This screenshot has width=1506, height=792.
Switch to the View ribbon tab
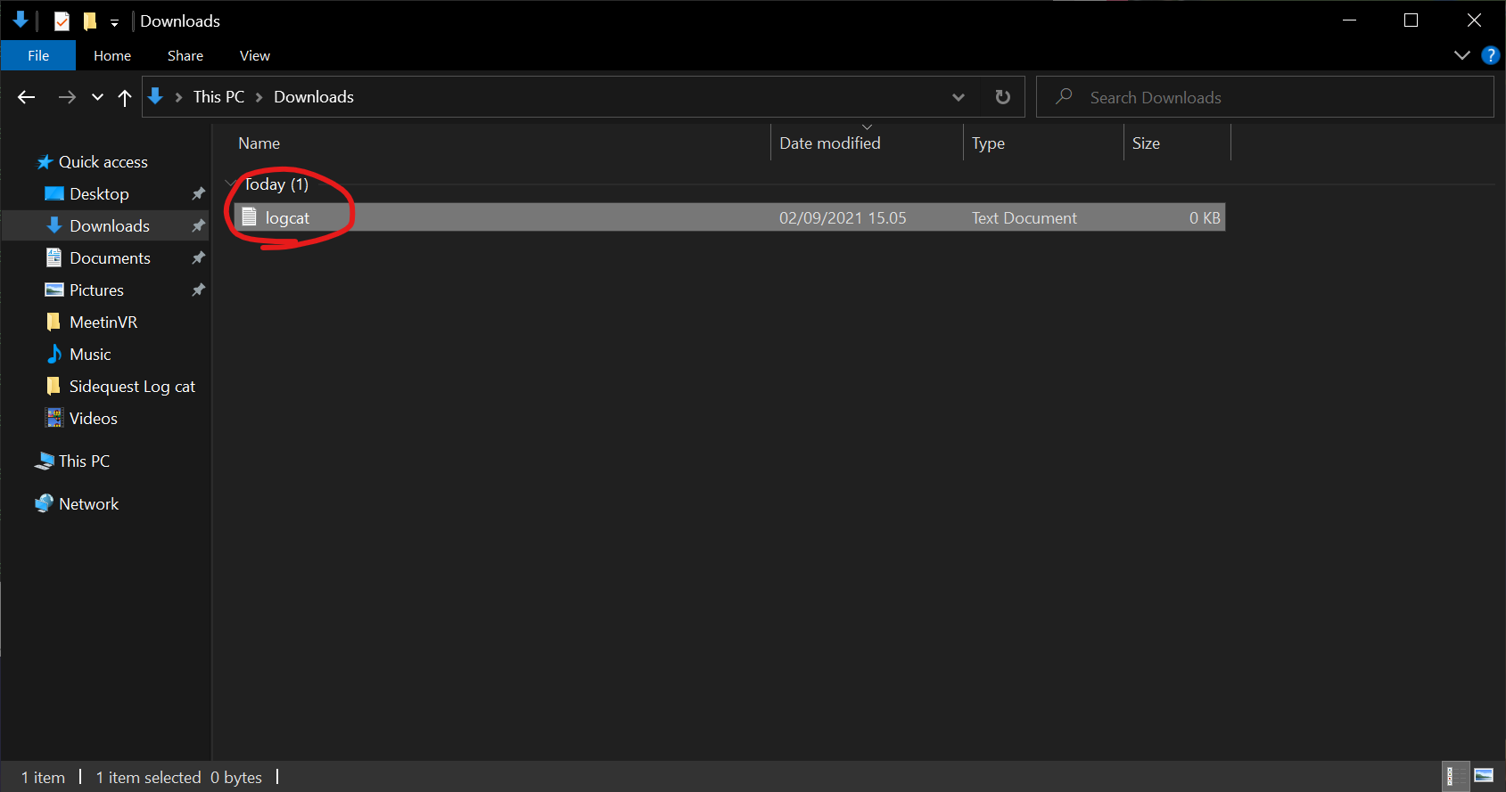254,55
